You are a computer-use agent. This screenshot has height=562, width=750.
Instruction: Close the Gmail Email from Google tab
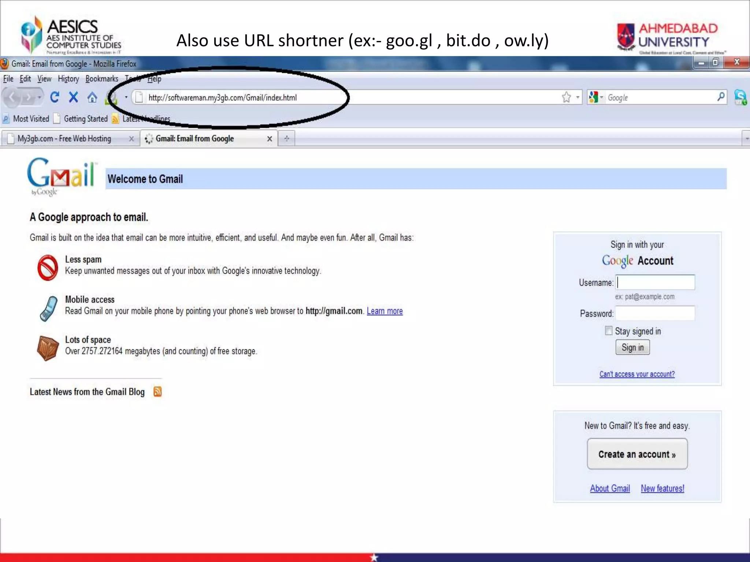[x=270, y=139]
